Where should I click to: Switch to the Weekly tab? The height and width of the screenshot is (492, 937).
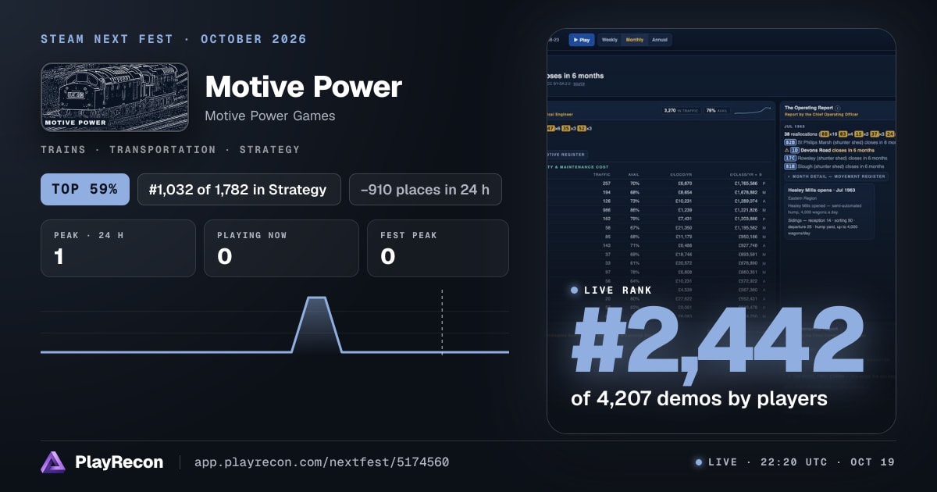(609, 39)
